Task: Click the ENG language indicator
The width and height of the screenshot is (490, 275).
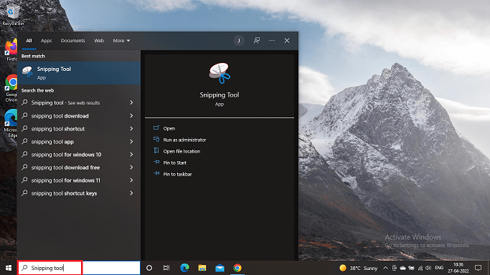Action: (439, 268)
